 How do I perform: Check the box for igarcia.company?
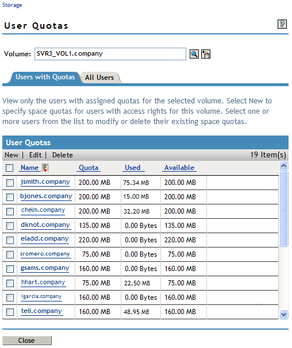click(10, 297)
